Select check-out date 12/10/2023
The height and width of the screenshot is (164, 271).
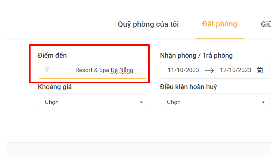pos(235,70)
